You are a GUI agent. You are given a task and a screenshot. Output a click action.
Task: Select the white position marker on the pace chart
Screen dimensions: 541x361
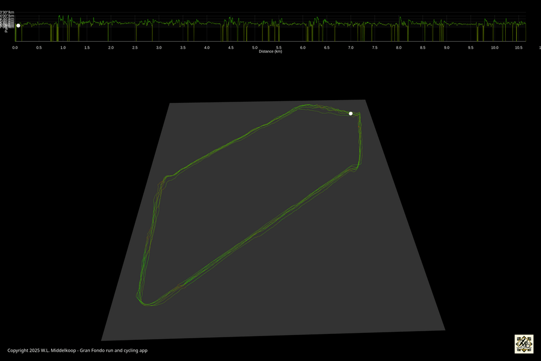18,25
